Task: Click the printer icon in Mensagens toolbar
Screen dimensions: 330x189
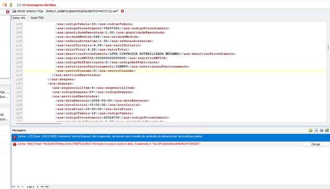Action: click(x=321, y=131)
